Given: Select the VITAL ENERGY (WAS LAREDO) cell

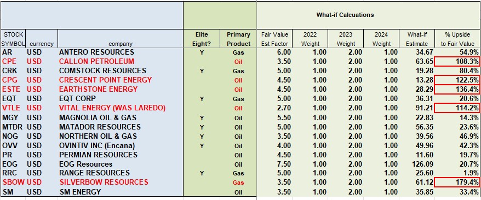Looking at the screenshot, I should pyautogui.click(x=121, y=108).
